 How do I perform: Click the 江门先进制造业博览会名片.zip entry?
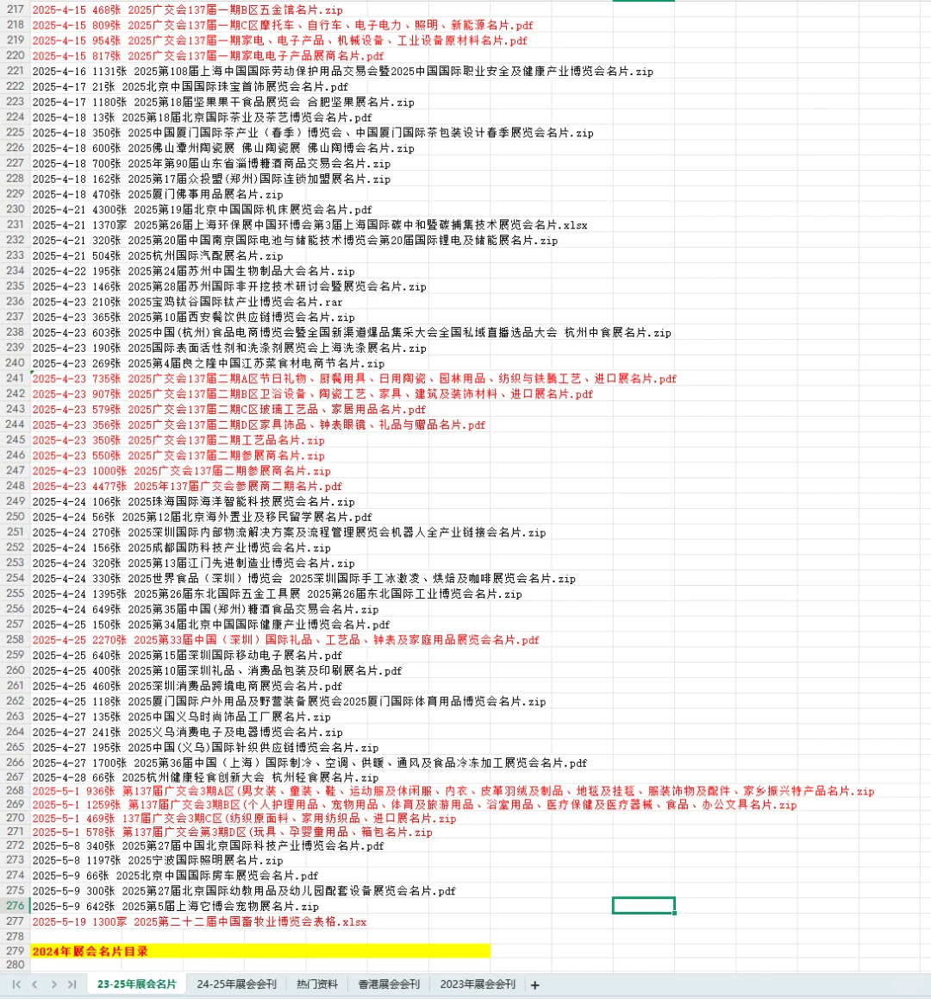[x=194, y=563]
